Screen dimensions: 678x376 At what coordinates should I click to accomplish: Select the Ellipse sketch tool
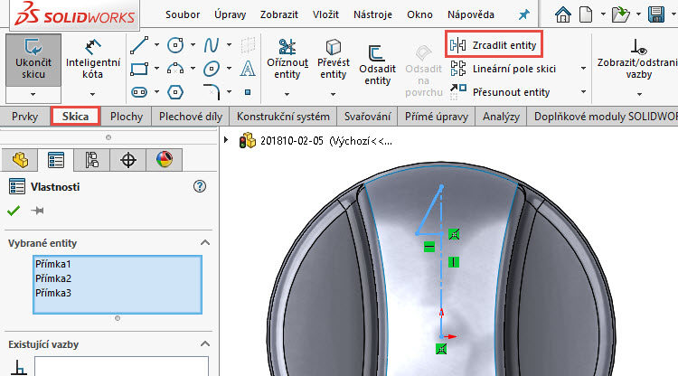click(212, 69)
